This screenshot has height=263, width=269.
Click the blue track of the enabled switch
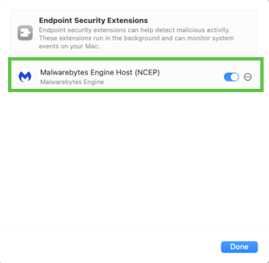pyautogui.click(x=227, y=77)
